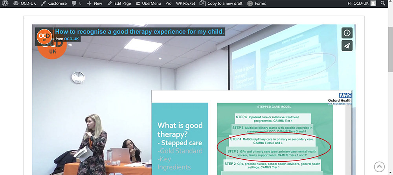393x175 pixels.
Task: Open the Forms admin item
Action: (x=256, y=4)
